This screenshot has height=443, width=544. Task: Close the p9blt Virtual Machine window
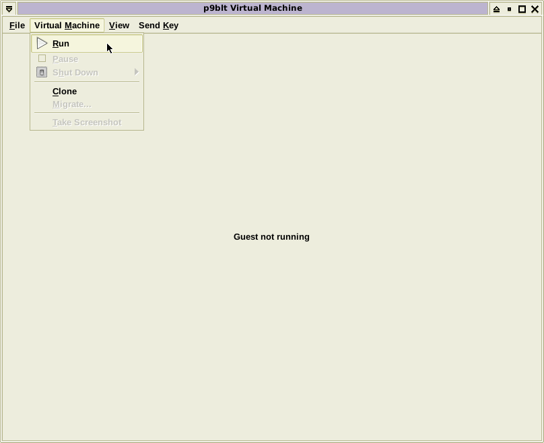pos(535,9)
